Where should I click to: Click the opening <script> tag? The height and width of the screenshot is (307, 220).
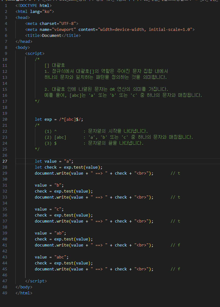coord(35,54)
